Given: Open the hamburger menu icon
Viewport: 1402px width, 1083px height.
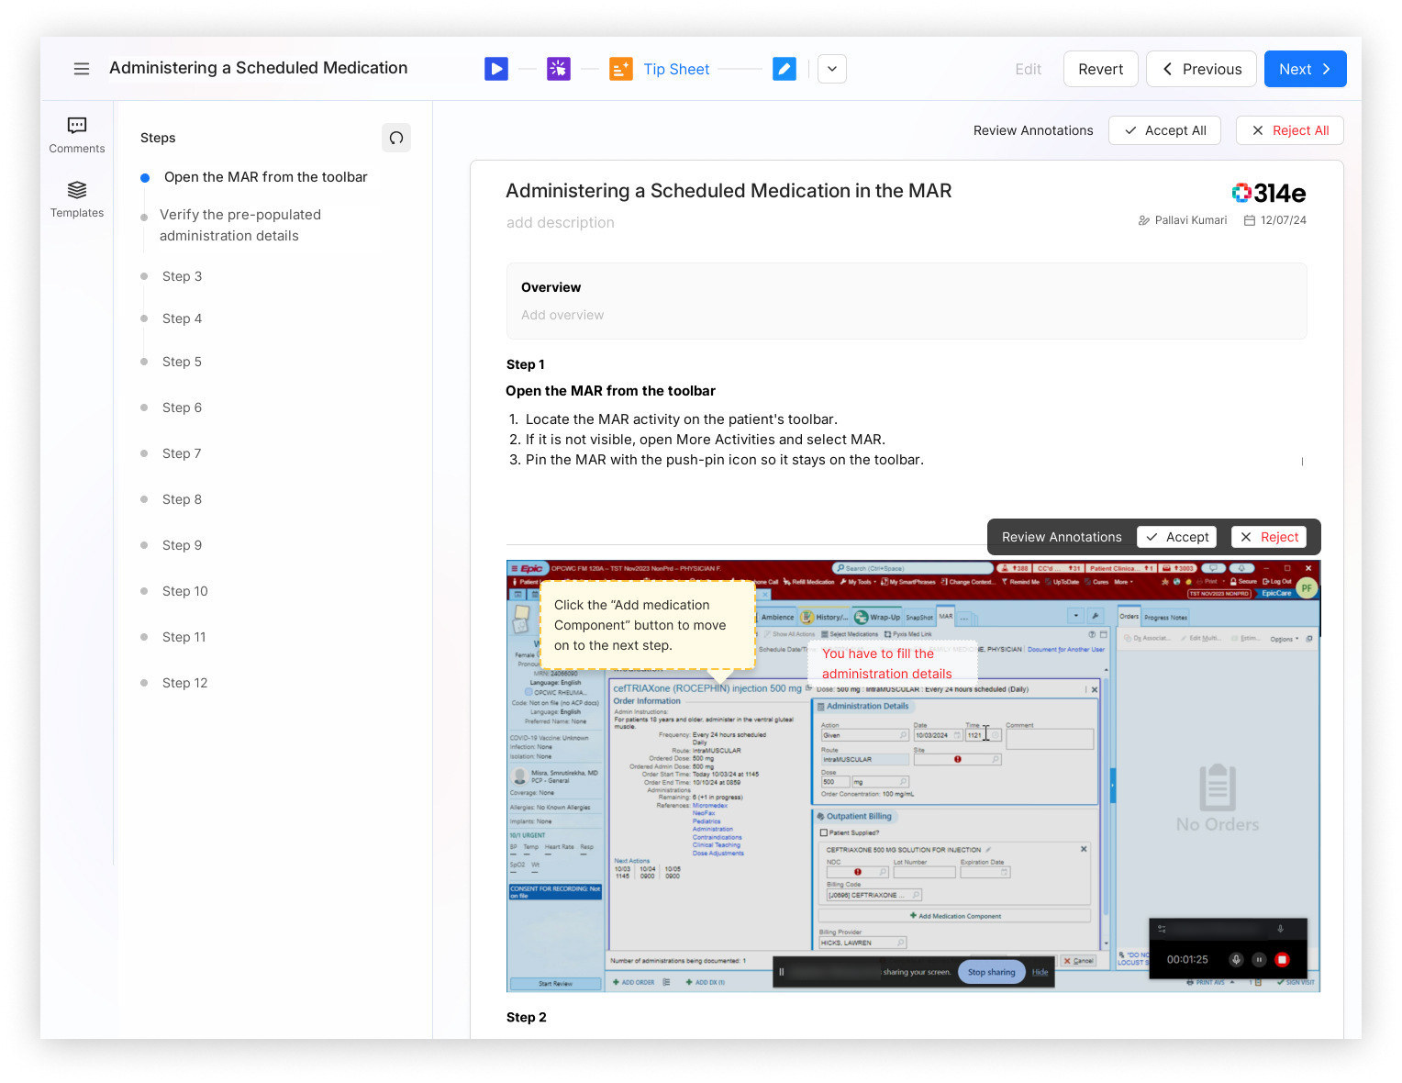Looking at the screenshot, I should (x=82, y=69).
